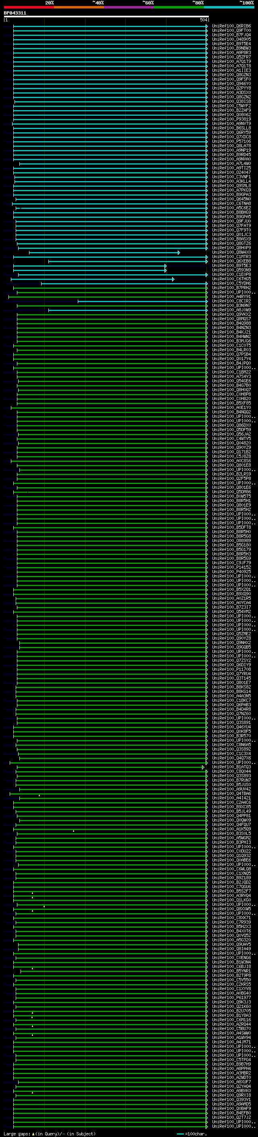Select label UniRef100_A7L4W0
Screen dimensions: 258x1137
click(x=231, y=163)
